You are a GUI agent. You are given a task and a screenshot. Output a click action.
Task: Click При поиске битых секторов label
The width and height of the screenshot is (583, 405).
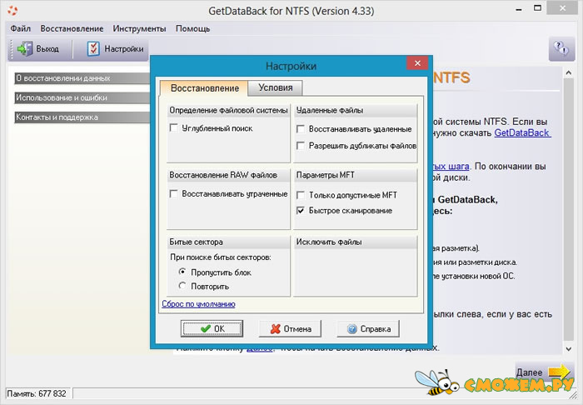pyautogui.click(x=221, y=257)
